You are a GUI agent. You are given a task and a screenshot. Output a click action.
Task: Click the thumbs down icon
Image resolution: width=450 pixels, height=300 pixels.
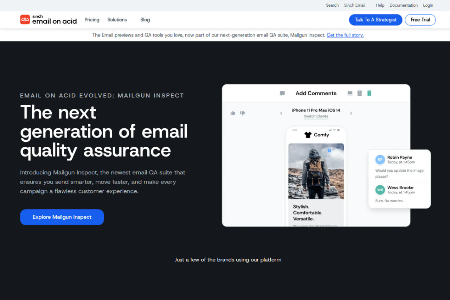pyautogui.click(x=242, y=113)
